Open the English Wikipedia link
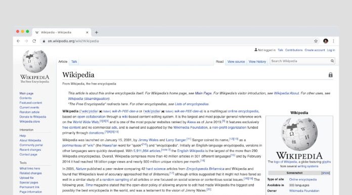 191,151
